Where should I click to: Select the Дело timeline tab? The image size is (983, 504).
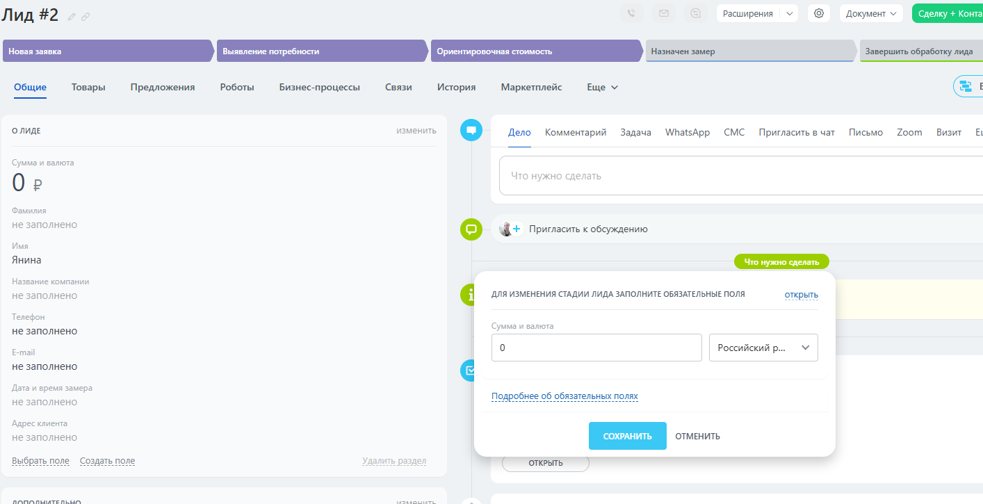coord(519,133)
